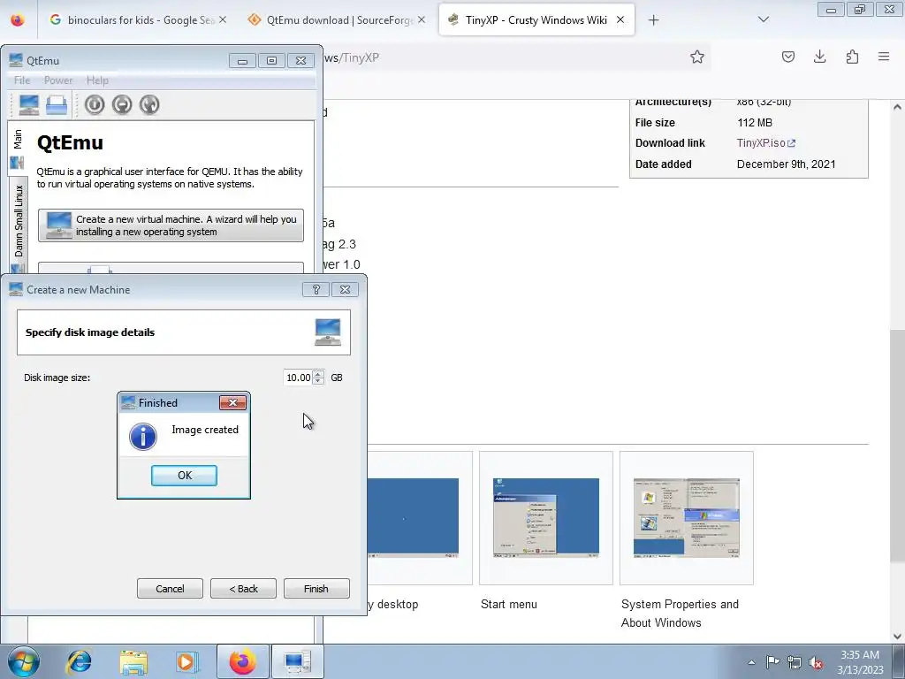Open the Firefox downloads icon
This screenshot has width=905, height=679.
click(820, 57)
